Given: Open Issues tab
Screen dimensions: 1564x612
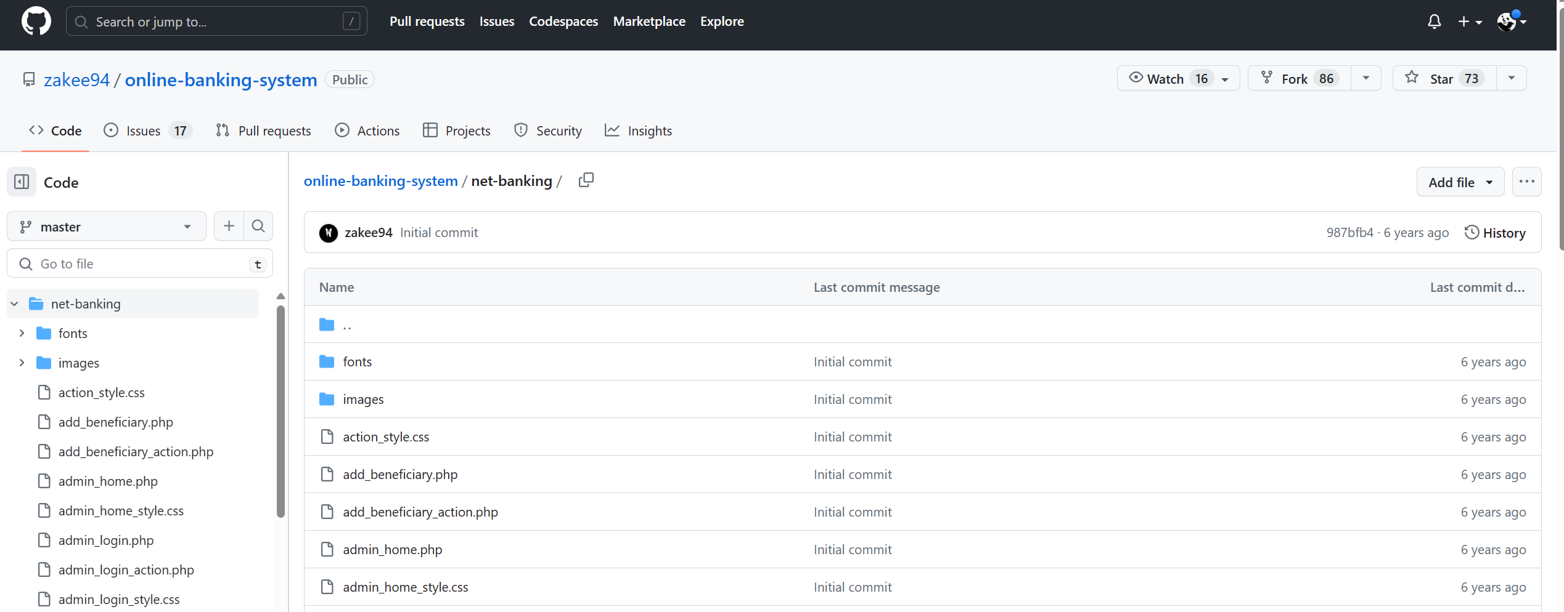Looking at the screenshot, I should coord(147,131).
